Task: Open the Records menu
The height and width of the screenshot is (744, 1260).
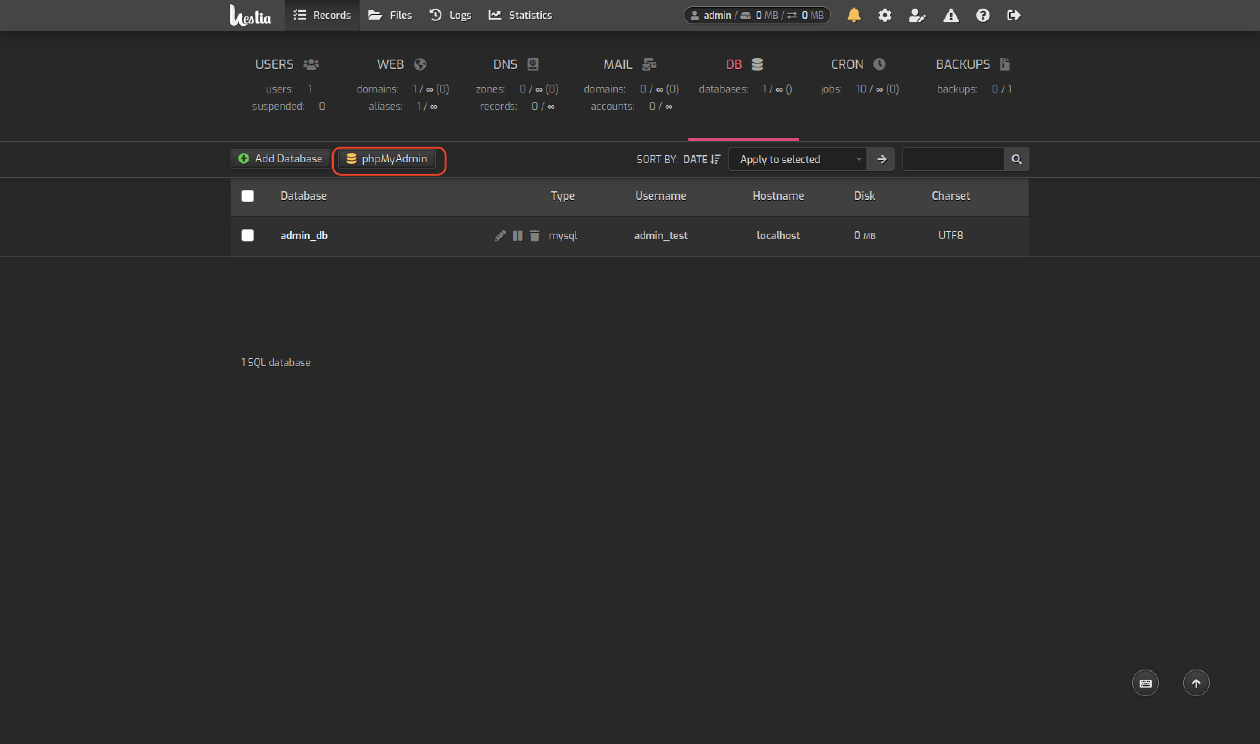Action: pyautogui.click(x=322, y=15)
